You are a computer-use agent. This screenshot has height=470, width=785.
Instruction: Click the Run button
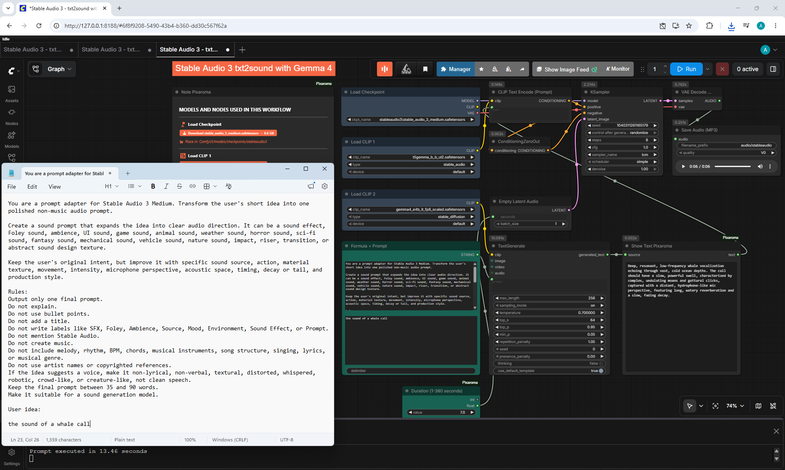(x=686, y=69)
